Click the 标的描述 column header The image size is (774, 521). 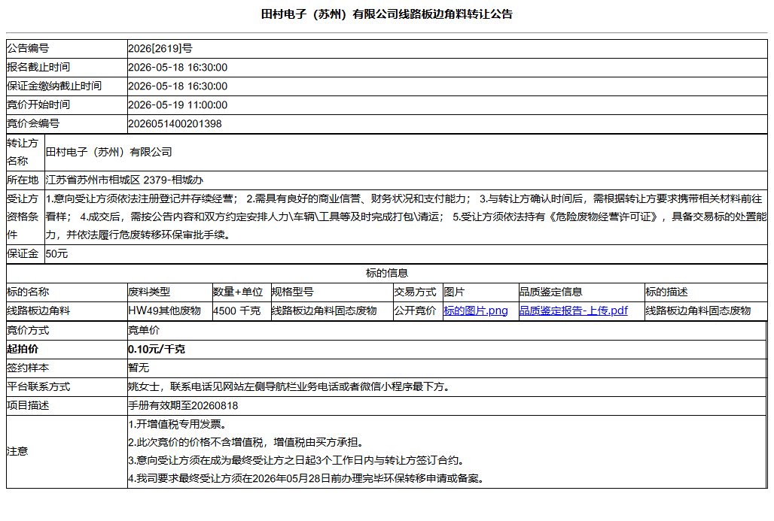click(706, 292)
